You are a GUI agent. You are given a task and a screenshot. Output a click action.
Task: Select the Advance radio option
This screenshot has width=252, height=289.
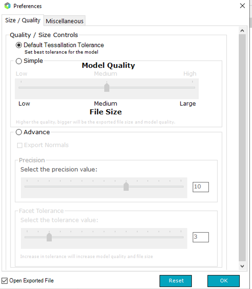coord(19,132)
